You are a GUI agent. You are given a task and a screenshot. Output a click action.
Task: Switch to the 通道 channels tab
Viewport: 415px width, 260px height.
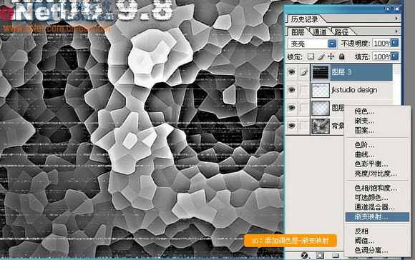click(319, 32)
